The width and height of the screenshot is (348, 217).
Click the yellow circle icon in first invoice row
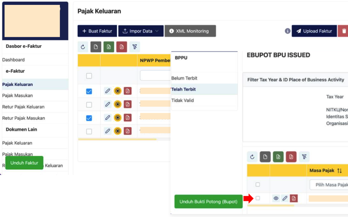(x=117, y=91)
